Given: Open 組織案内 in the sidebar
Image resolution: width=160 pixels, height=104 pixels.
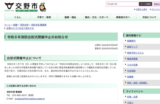Looking at the screenshot, I should coord(131,41).
